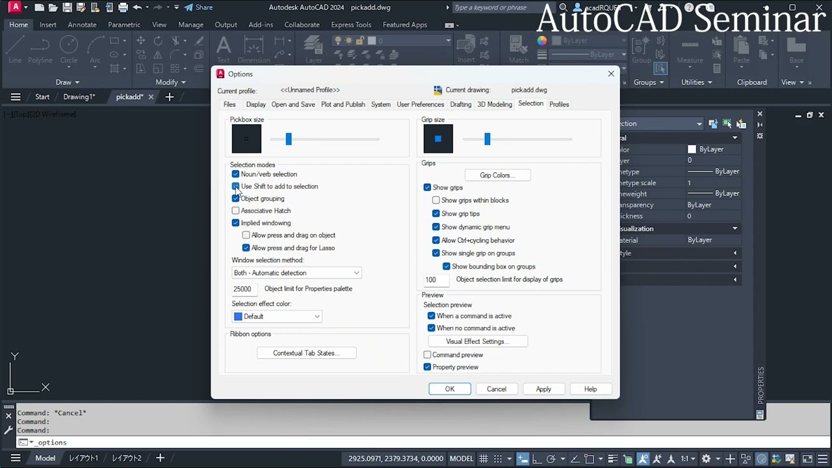
Task: Click Quick Select icon in Properties palette
Action: (742, 123)
